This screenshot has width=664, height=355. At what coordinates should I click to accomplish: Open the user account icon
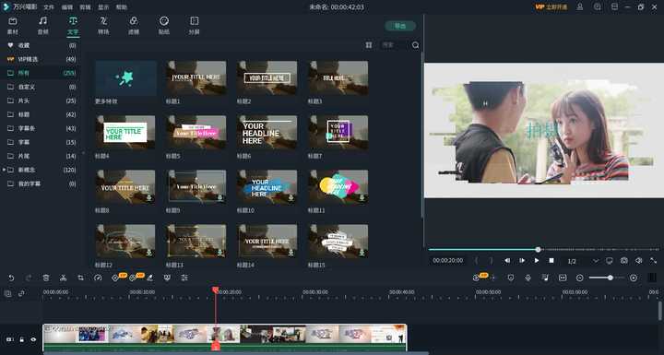(580, 6)
